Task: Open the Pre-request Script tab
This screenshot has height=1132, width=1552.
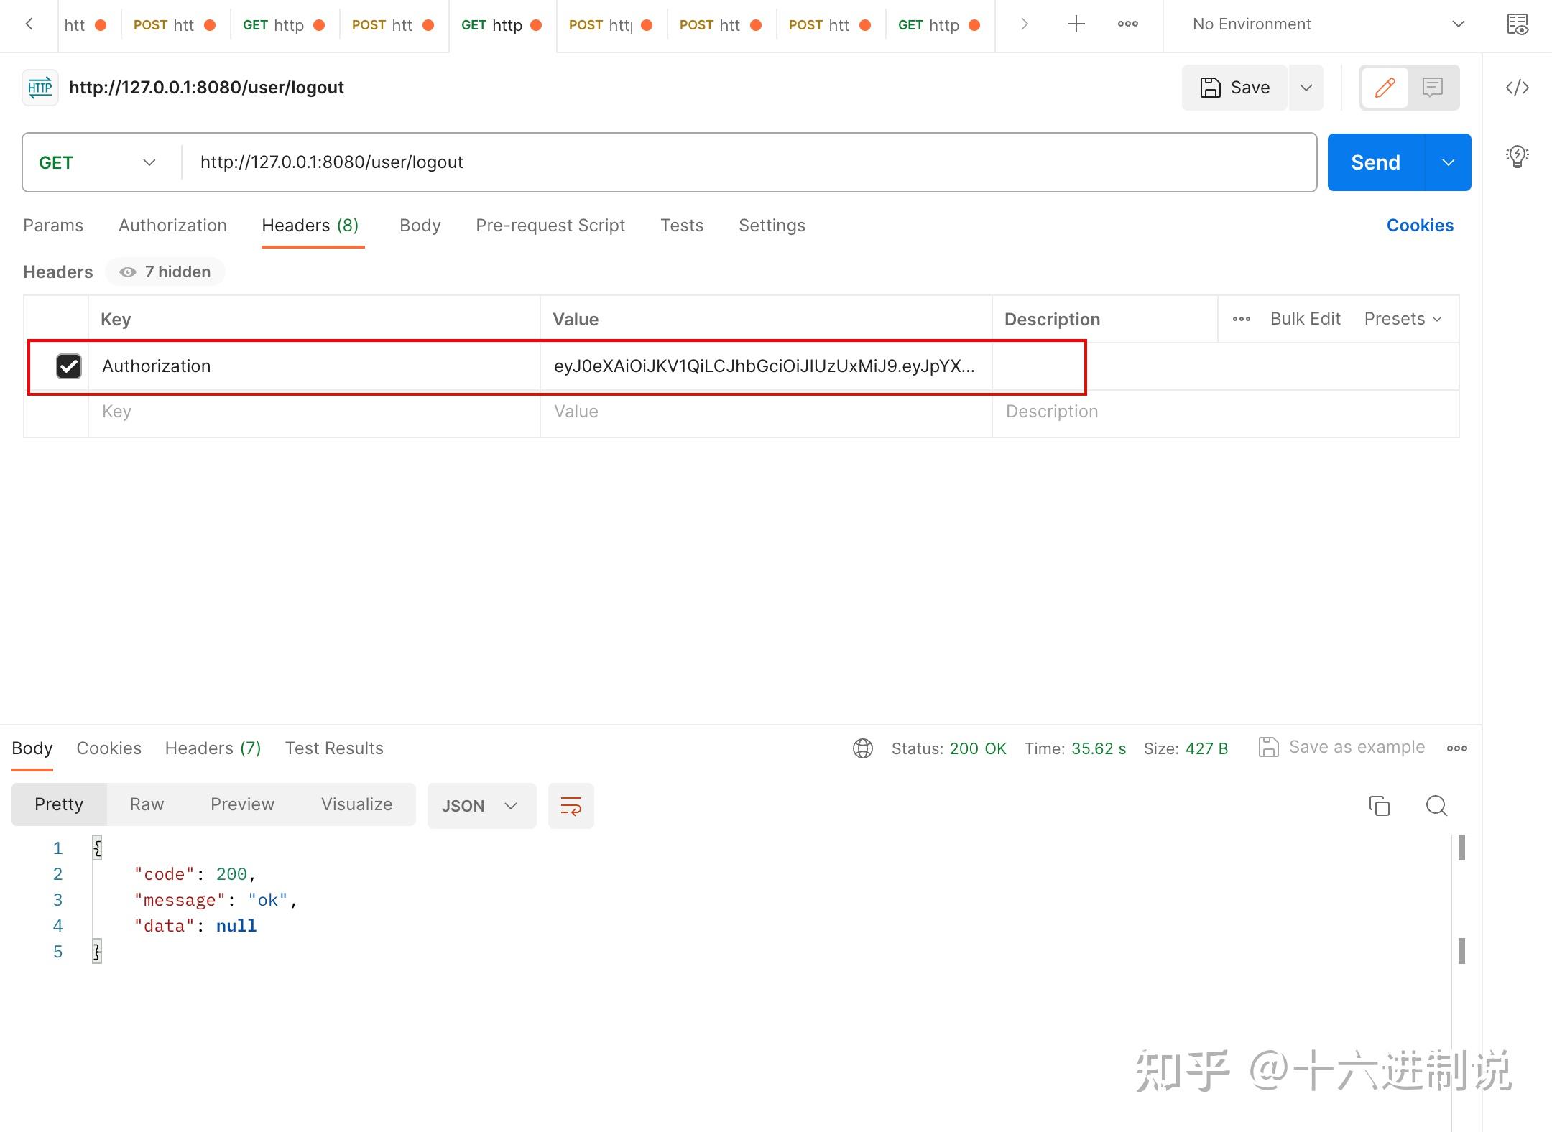Action: pyautogui.click(x=550, y=225)
